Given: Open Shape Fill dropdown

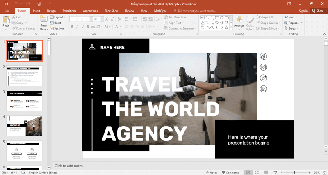Looking at the screenshot, I should click(265, 17).
